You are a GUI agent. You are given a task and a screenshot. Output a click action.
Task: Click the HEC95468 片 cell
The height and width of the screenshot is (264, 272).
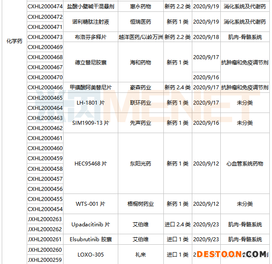pyautogui.click(x=91, y=164)
